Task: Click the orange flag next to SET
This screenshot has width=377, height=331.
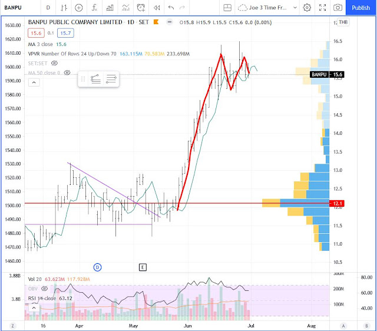Action: [156, 22]
